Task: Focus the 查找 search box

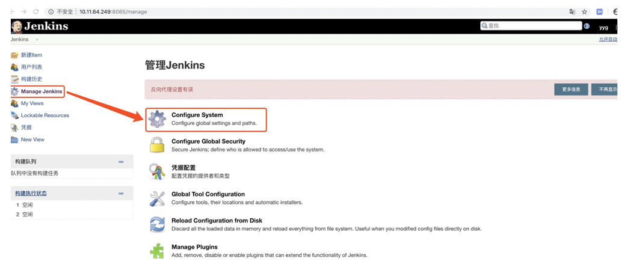Action: [531, 26]
